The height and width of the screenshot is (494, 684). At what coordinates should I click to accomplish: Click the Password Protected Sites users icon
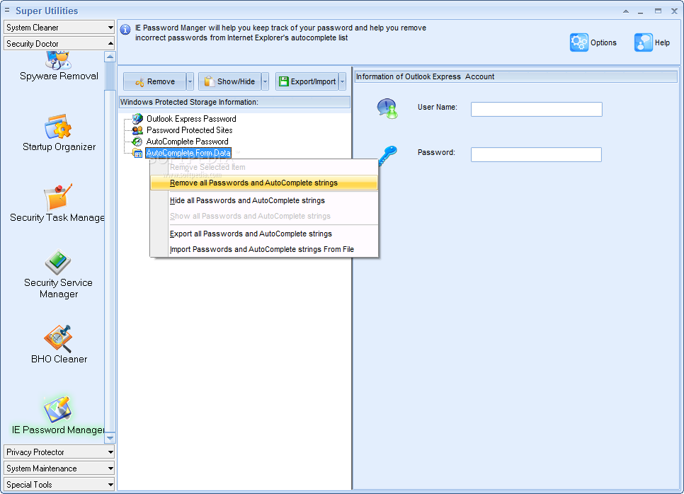click(x=137, y=130)
